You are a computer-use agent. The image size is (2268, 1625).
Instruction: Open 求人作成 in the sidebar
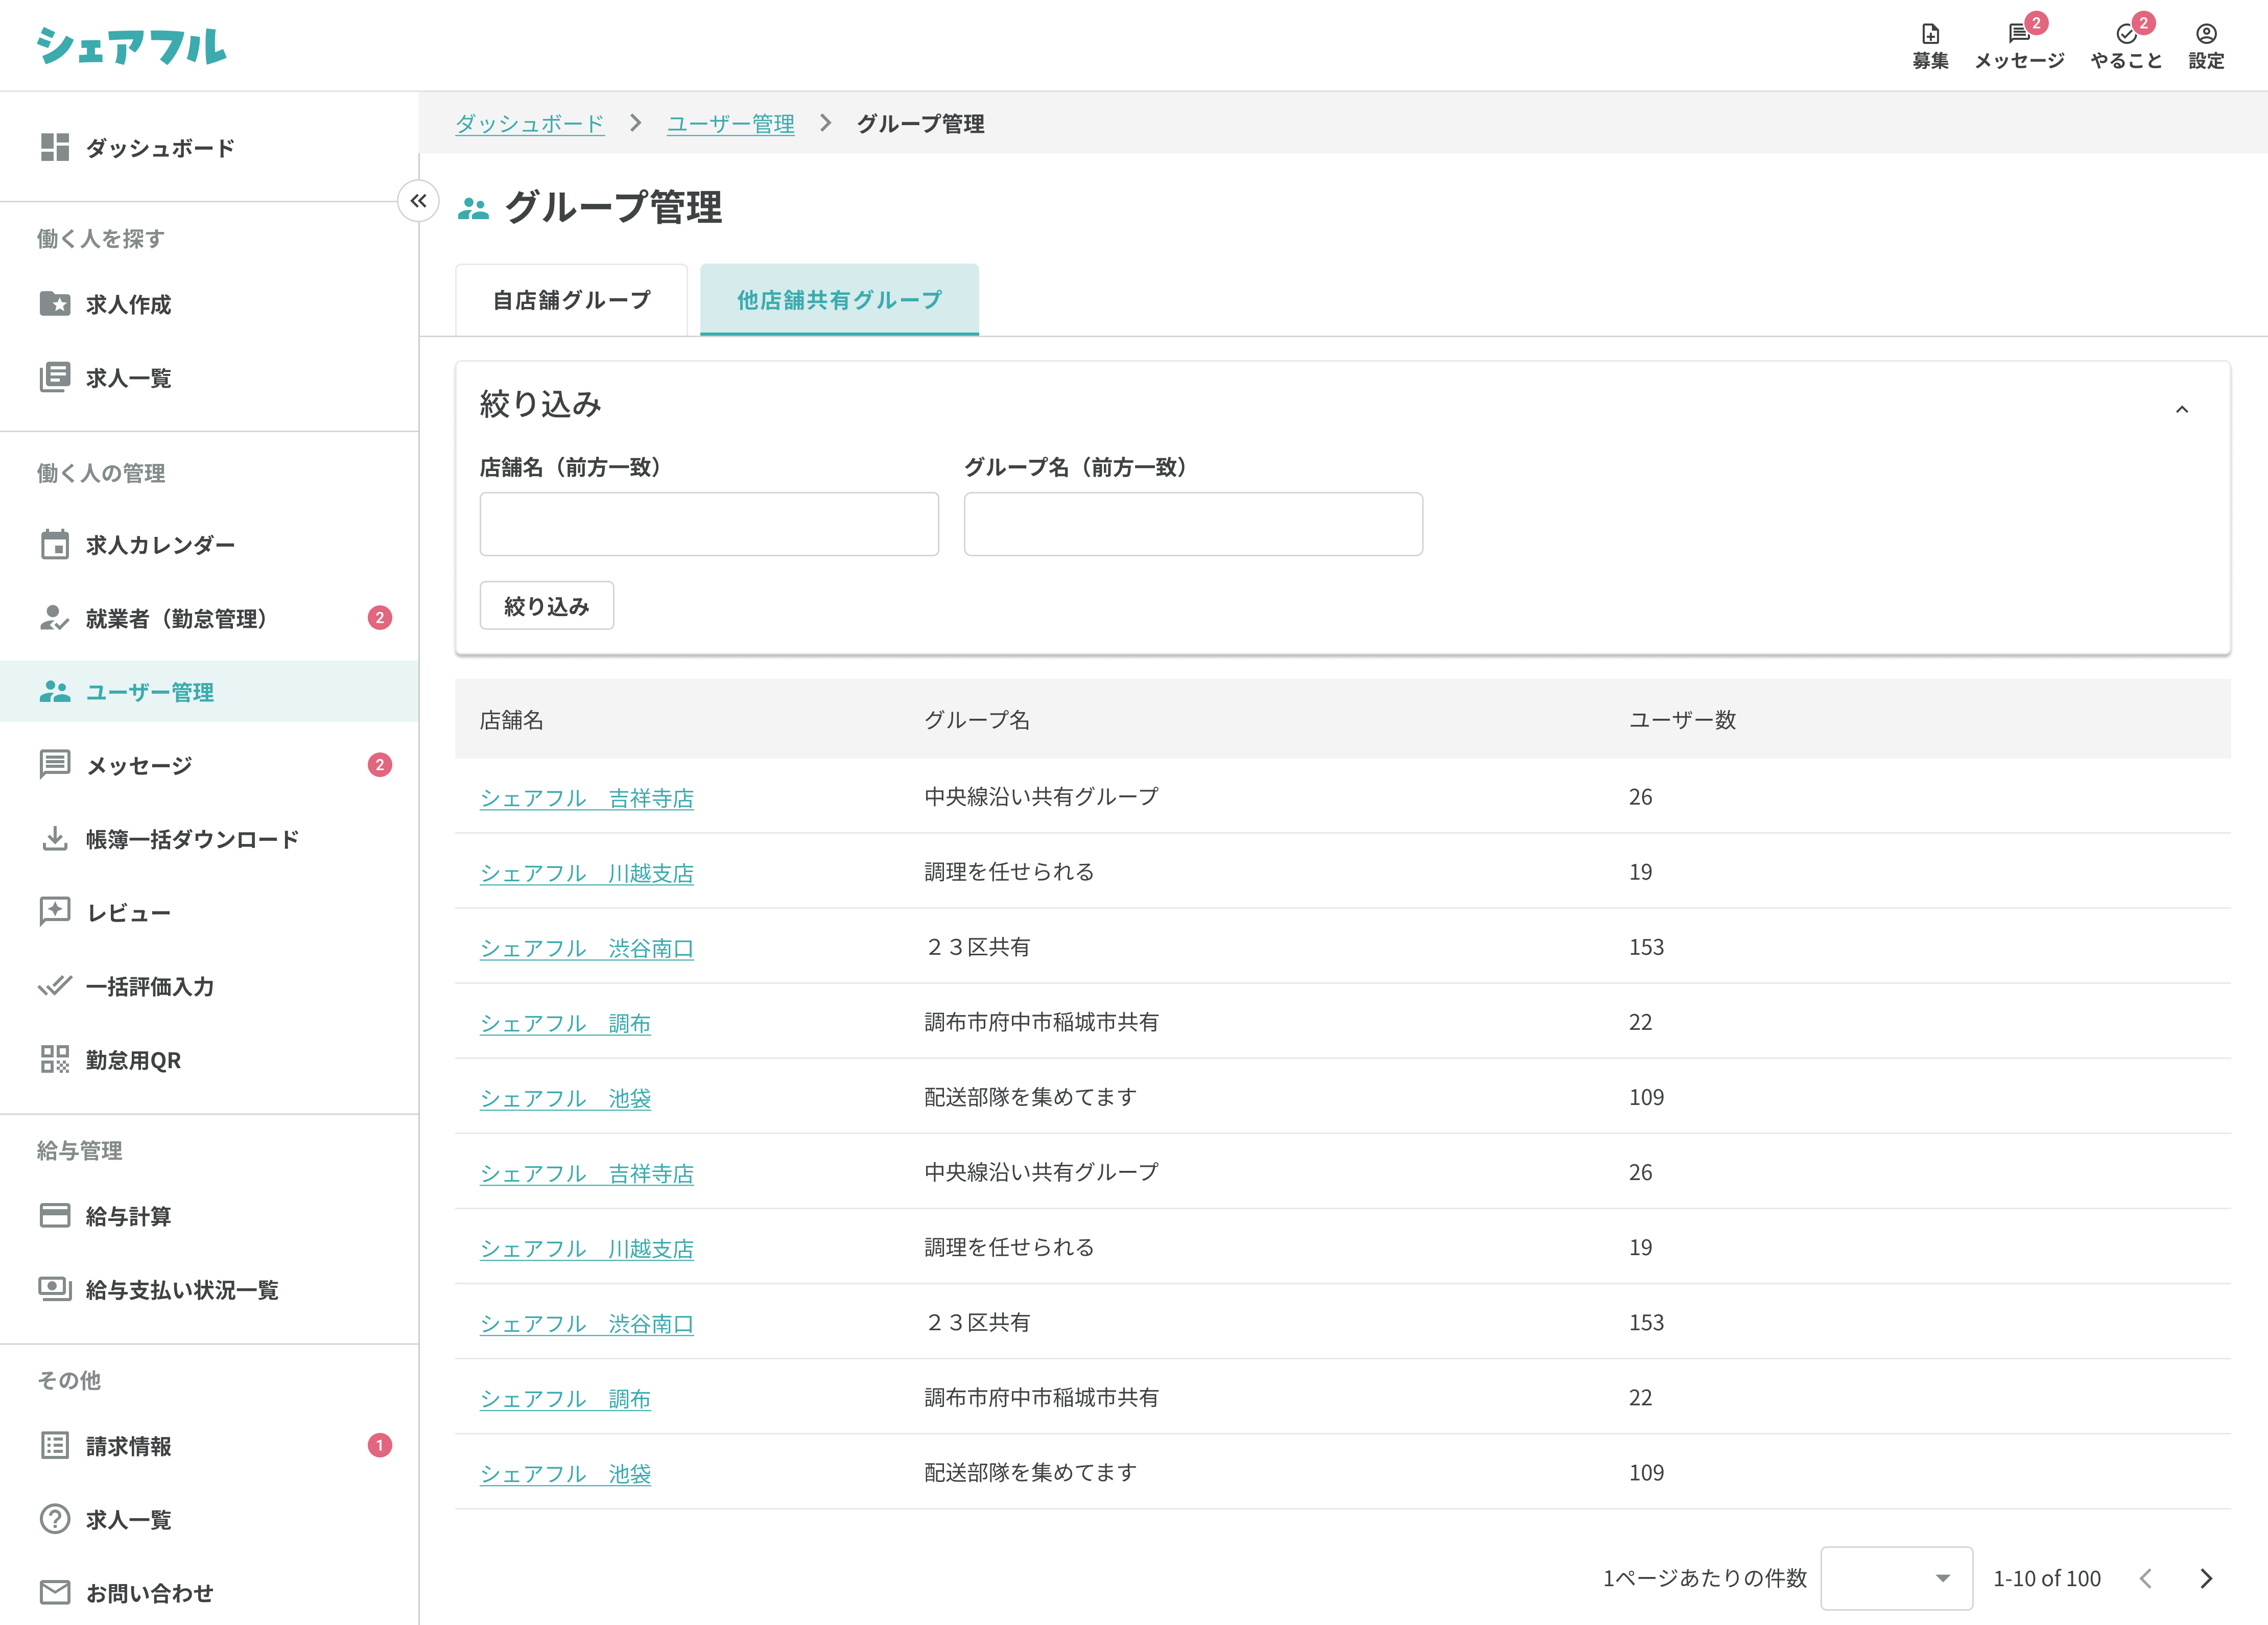209,303
